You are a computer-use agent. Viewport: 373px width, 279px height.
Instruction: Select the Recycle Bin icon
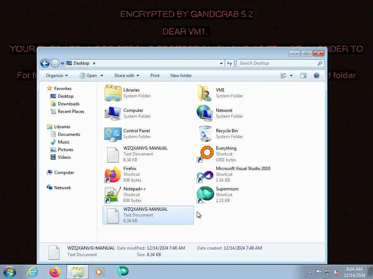coord(205,134)
